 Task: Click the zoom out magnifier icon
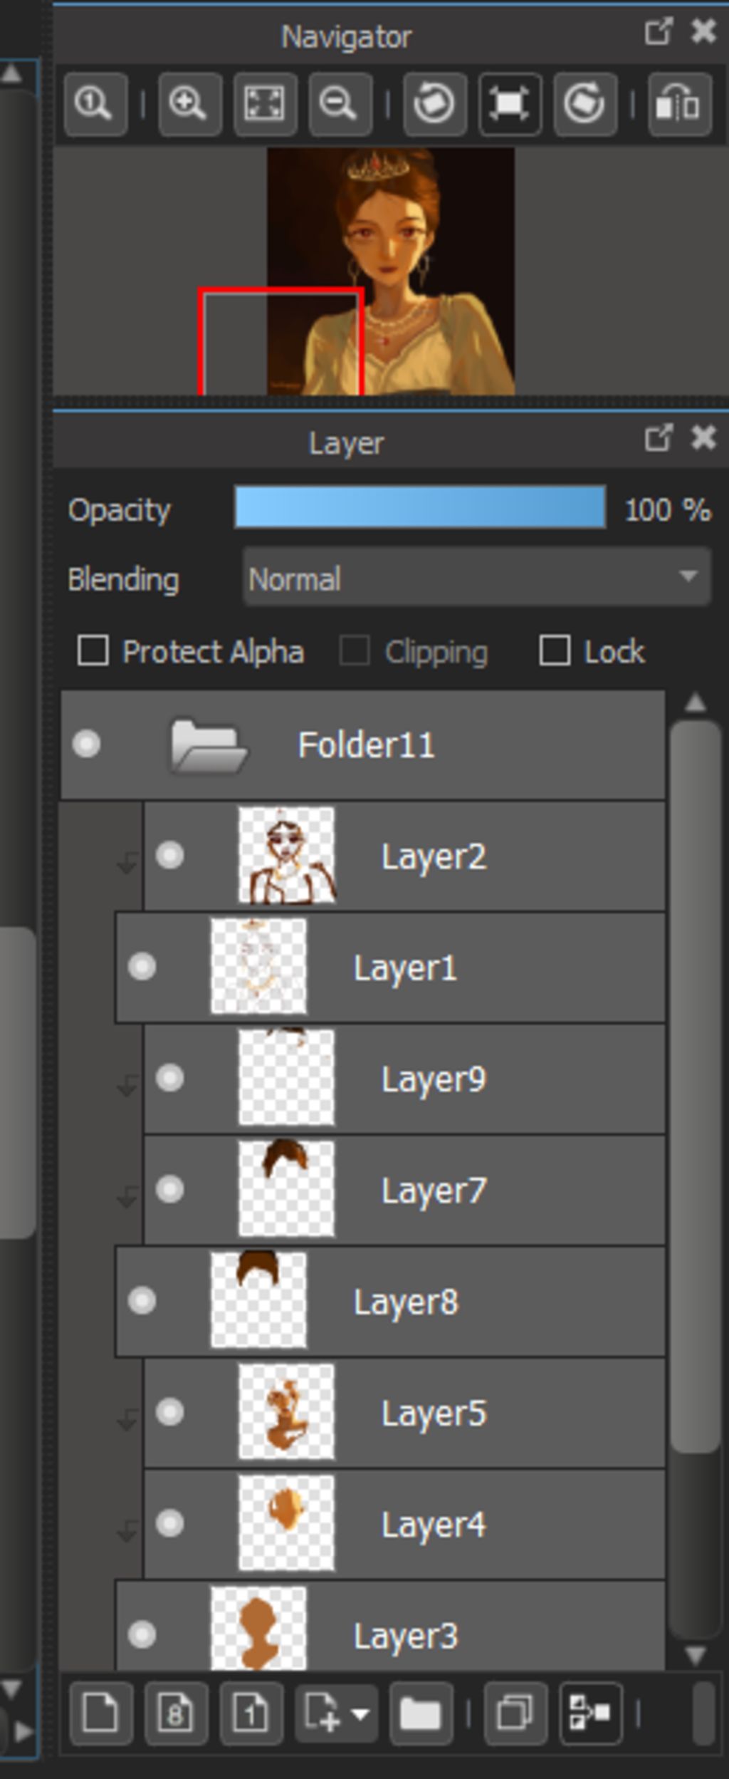[x=340, y=104]
